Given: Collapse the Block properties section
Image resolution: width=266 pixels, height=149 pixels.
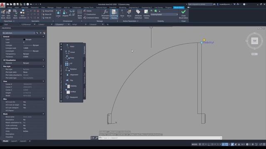Looking at the screenshot, I should [x=43, y=114].
